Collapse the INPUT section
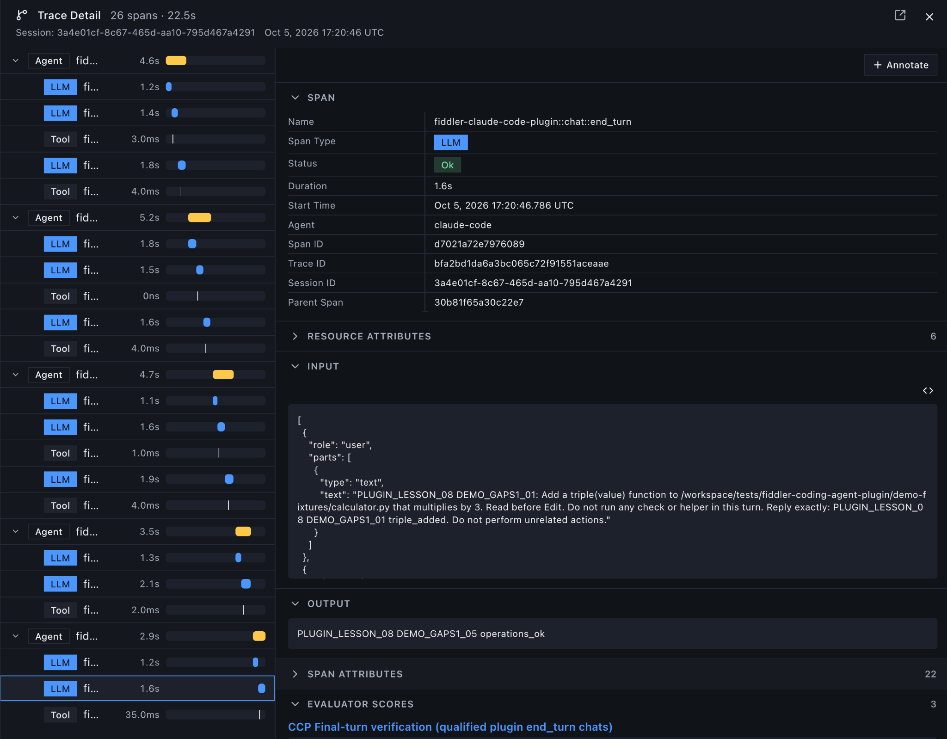Viewport: 947px width, 739px height. [295, 366]
